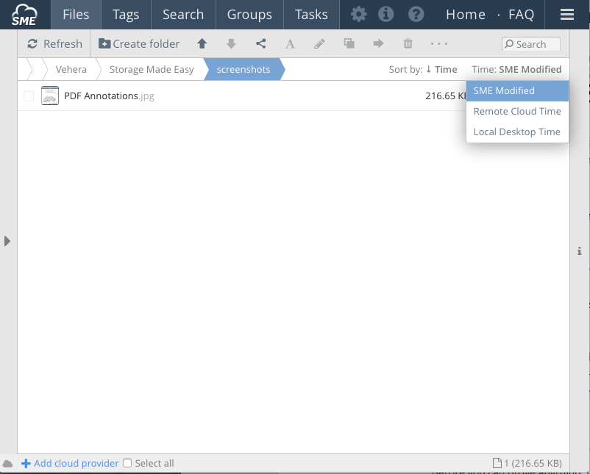Click the trash delete icon

click(408, 44)
